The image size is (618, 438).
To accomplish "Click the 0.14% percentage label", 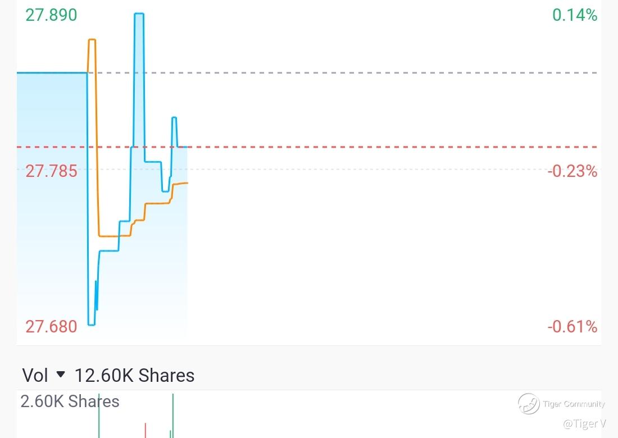I will [x=574, y=15].
